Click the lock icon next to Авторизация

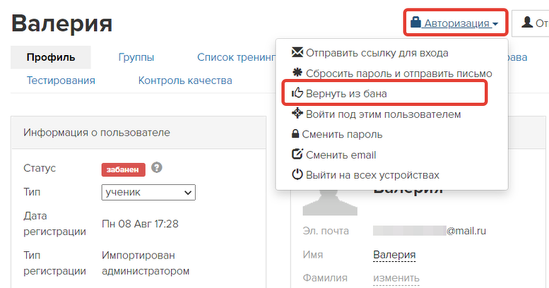point(415,22)
